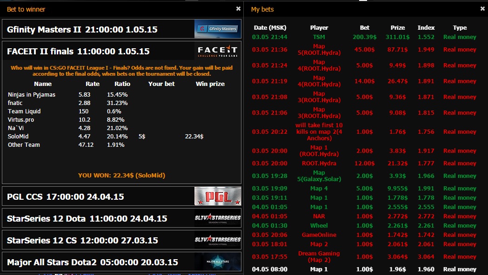Click the 150 rate for Team Liquid
The height and width of the screenshot is (275, 488).
[83, 111]
